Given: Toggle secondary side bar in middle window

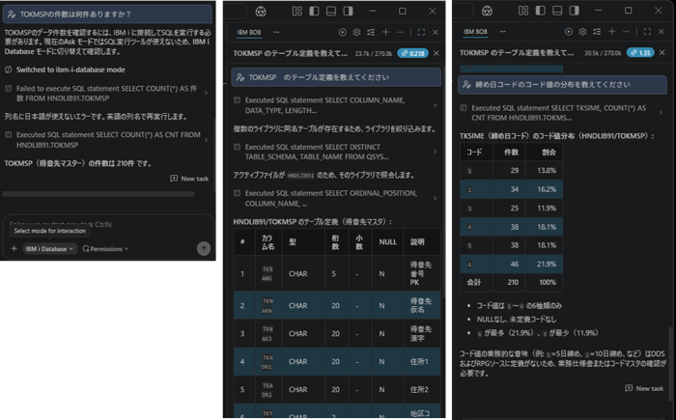Looking at the screenshot, I should pyautogui.click(x=348, y=11).
